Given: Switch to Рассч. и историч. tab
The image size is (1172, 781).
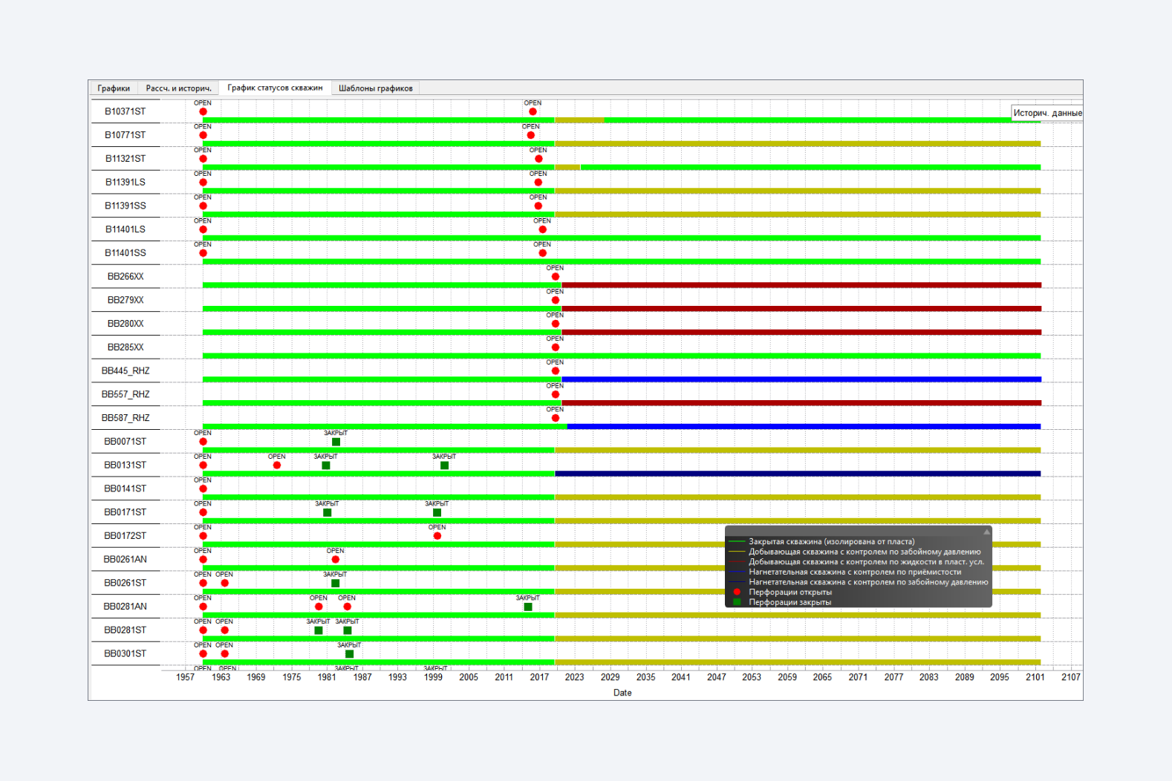Looking at the screenshot, I should click(178, 88).
